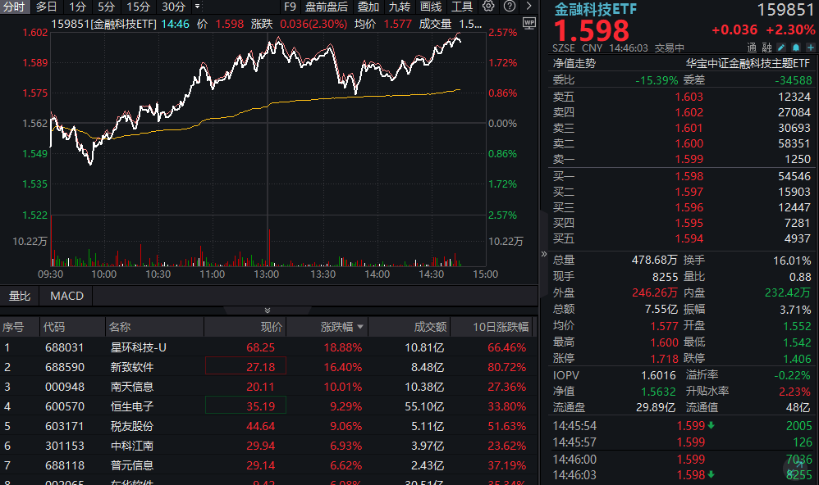Activate the 九转 nine-turn indicator
Screen dimensions: 819x485
click(400, 7)
